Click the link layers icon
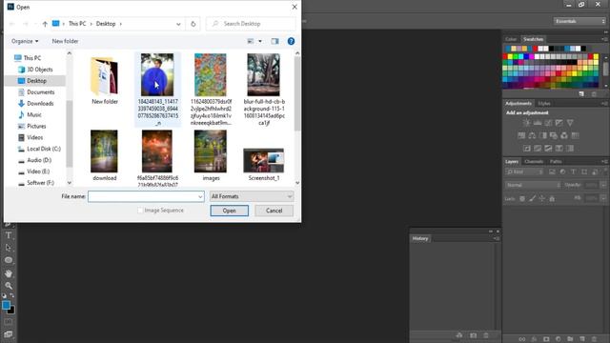 pos(522,339)
